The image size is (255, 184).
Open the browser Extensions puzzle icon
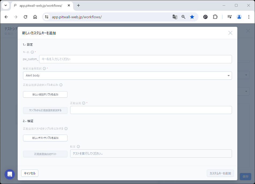tap(215, 17)
